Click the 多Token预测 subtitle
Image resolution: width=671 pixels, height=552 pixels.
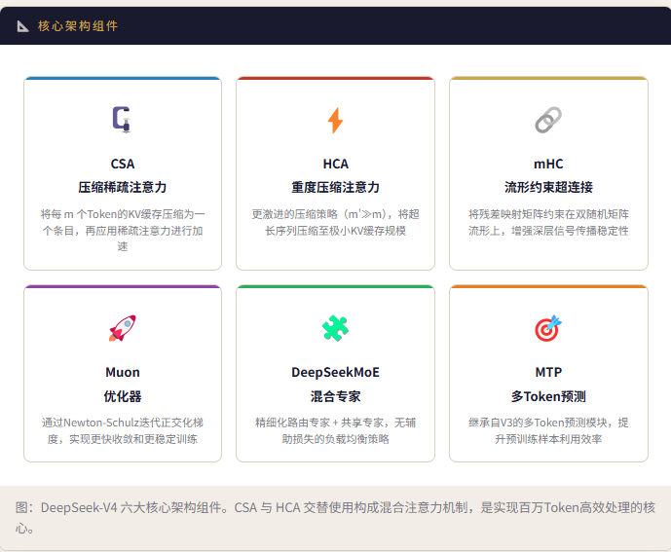tap(548, 396)
